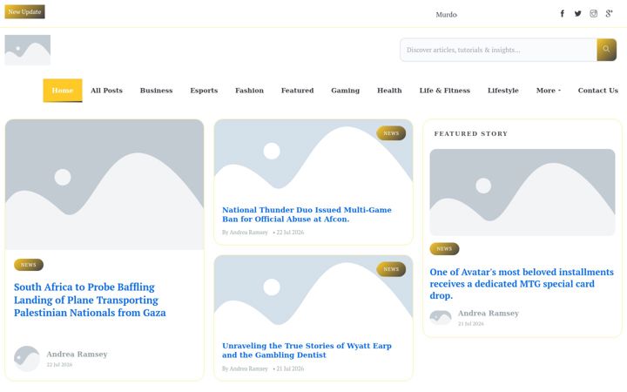Open the Facebook social icon

click(x=562, y=14)
